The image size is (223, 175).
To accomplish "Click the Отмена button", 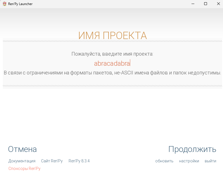I will point(22,149).
